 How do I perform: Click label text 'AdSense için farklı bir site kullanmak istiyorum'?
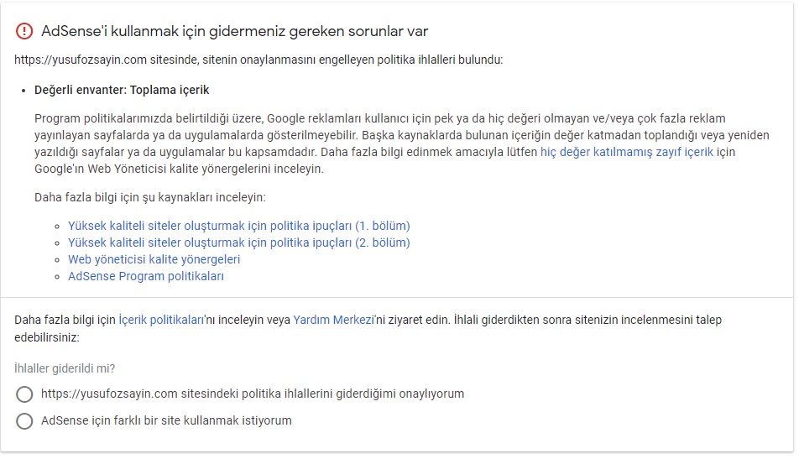[x=166, y=420]
